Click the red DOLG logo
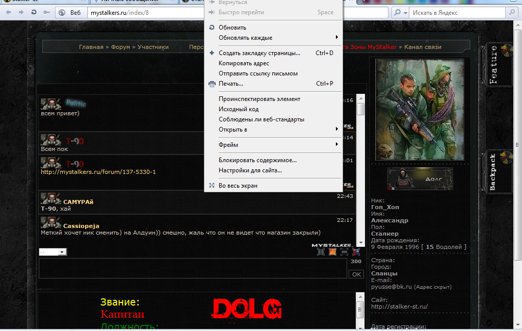Image resolution: width=522 pixels, height=331 pixels. click(247, 309)
